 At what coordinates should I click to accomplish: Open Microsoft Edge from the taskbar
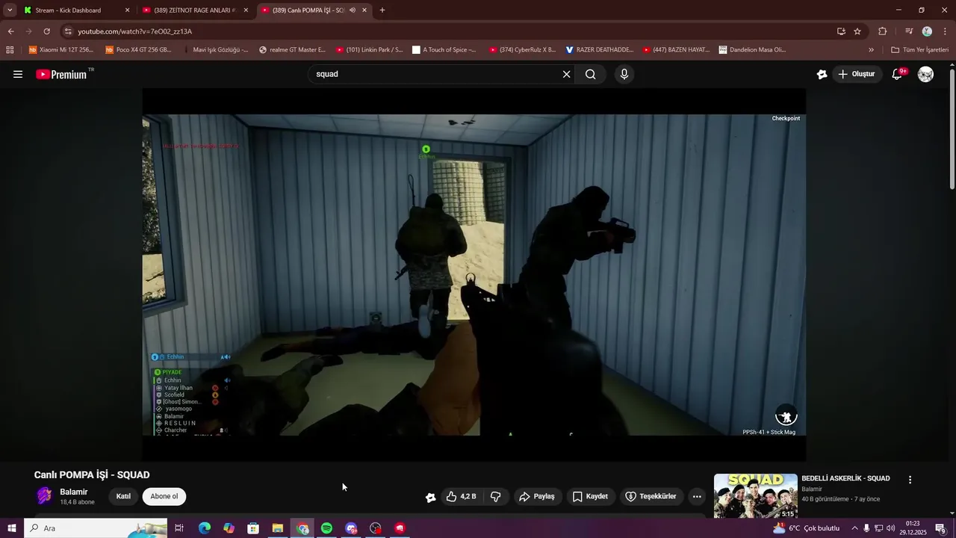pyautogui.click(x=204, y=528)
